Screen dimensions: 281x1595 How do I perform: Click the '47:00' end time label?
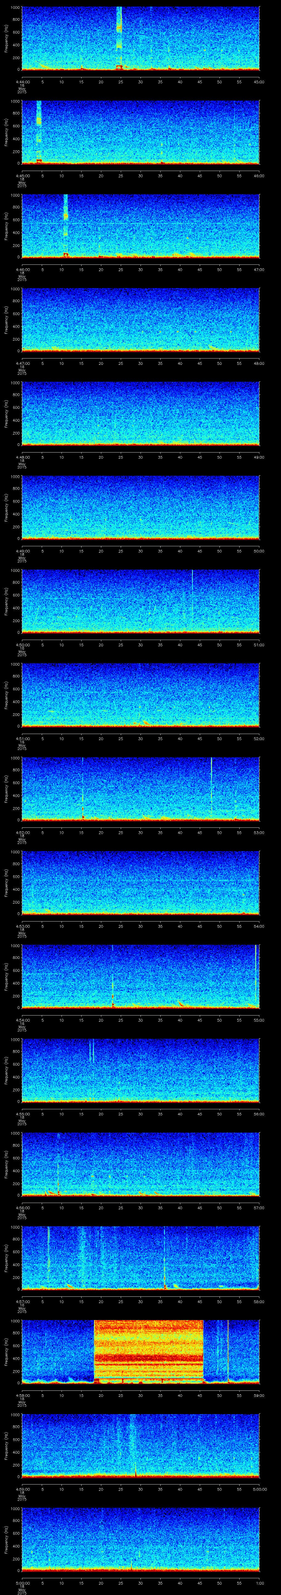[x=259, y=269]
